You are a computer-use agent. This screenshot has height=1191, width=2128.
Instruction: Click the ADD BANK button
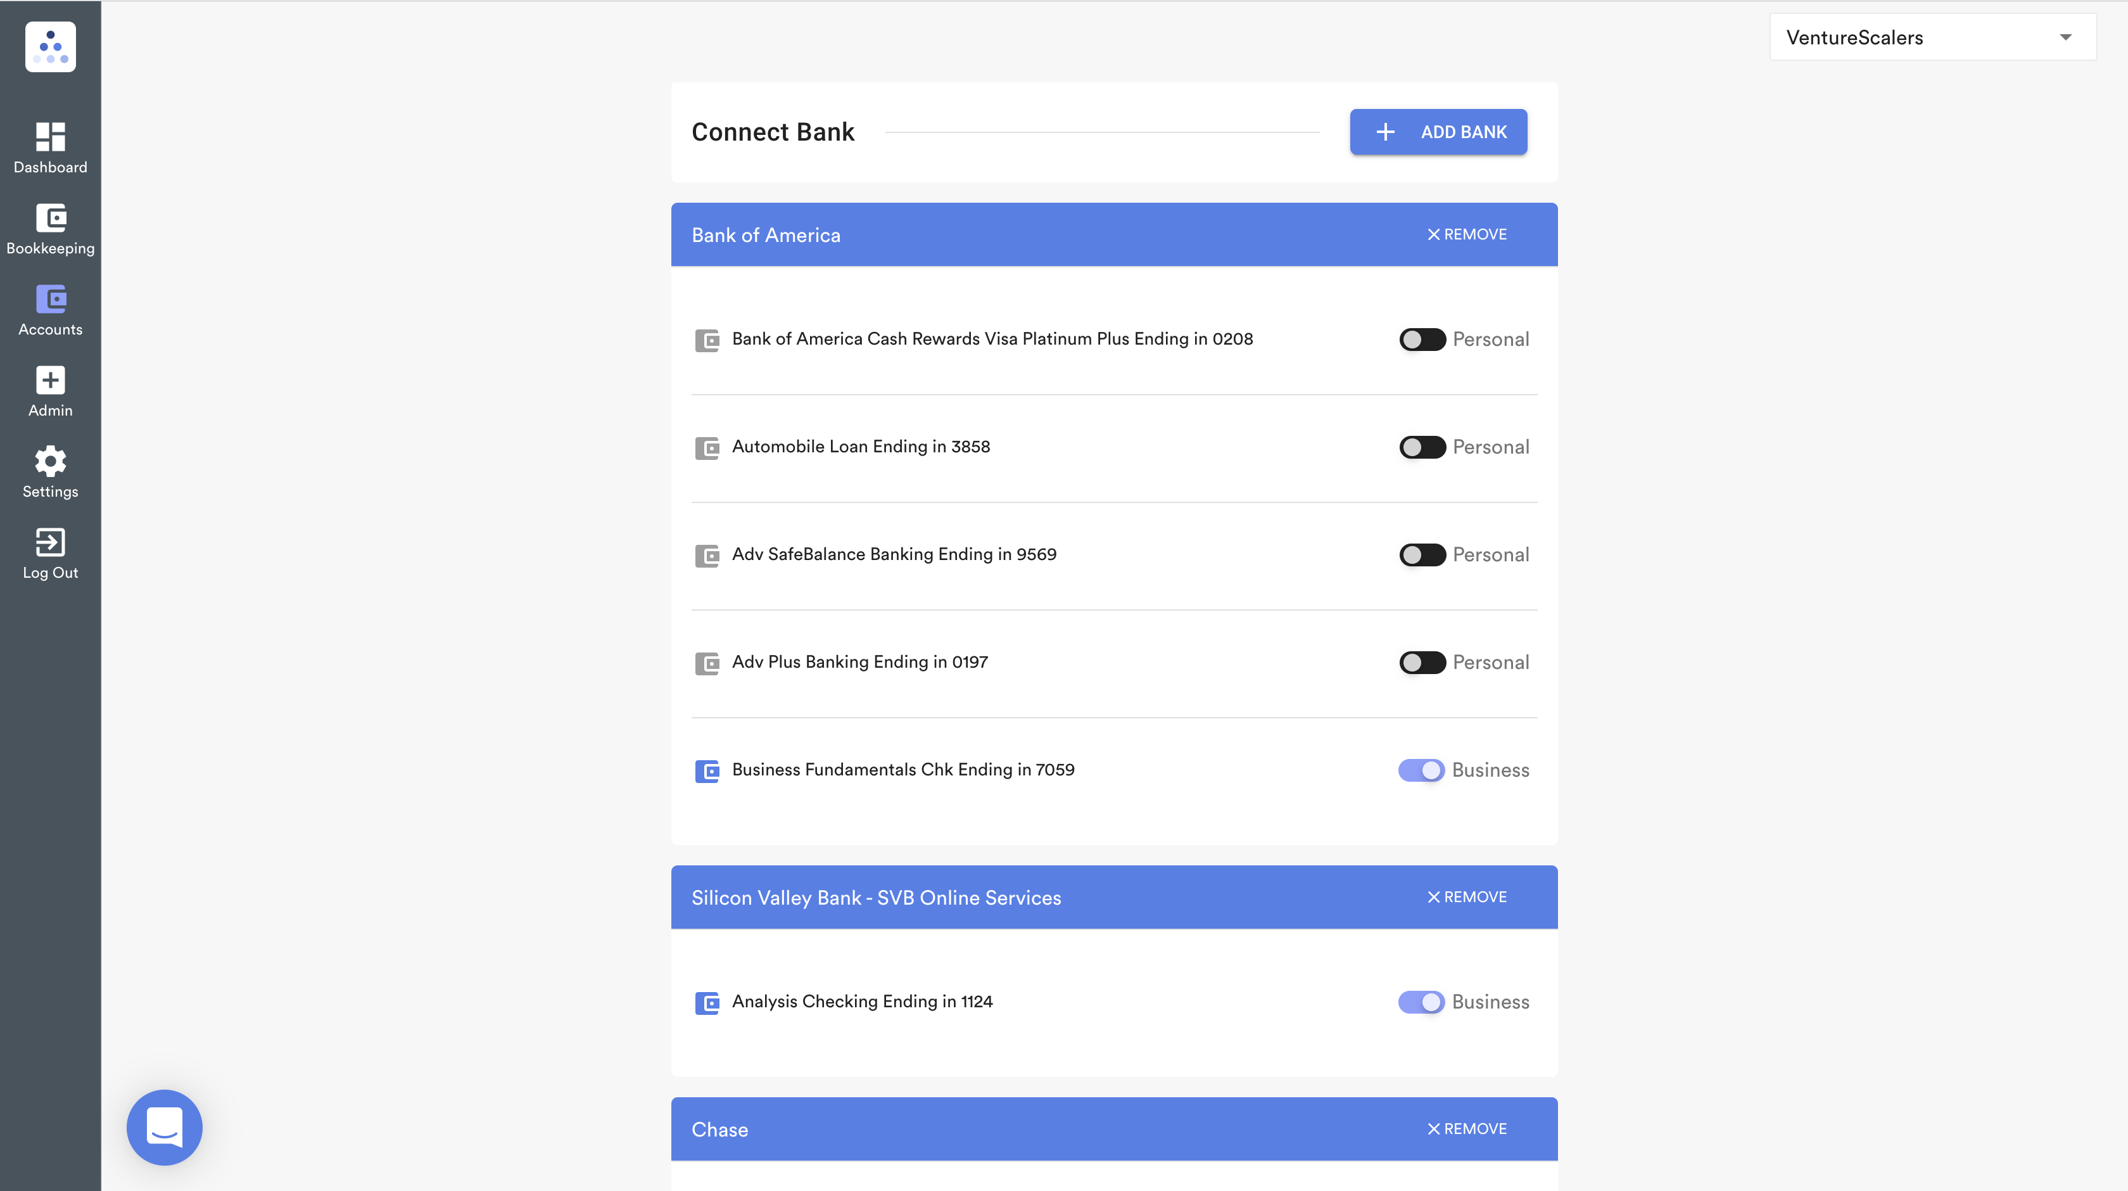(1438, 132)
